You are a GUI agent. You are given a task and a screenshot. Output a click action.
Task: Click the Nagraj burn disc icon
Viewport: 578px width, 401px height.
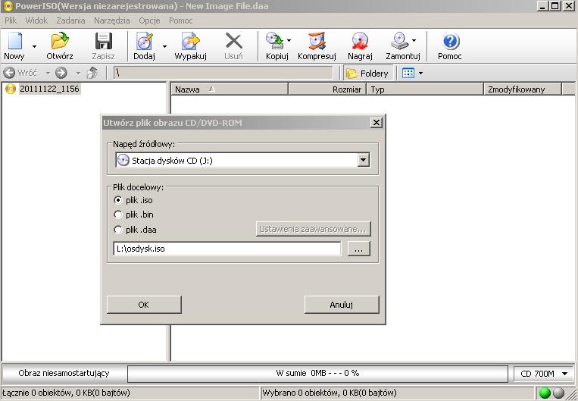360,41
